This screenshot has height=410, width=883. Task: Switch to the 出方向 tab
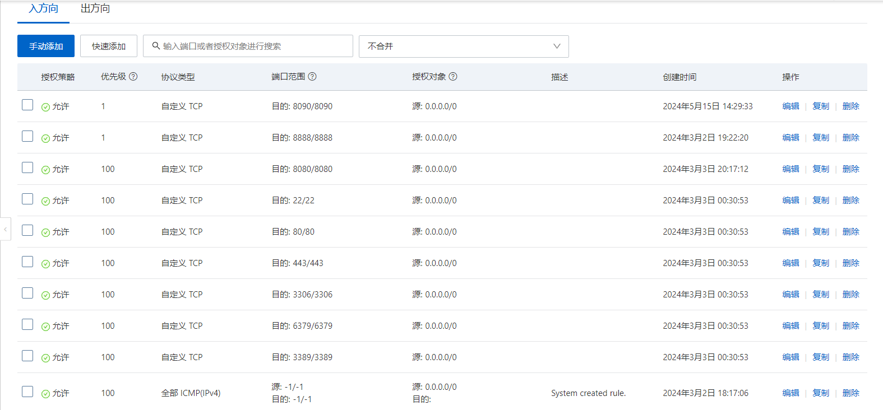click(x=95, y=9)
